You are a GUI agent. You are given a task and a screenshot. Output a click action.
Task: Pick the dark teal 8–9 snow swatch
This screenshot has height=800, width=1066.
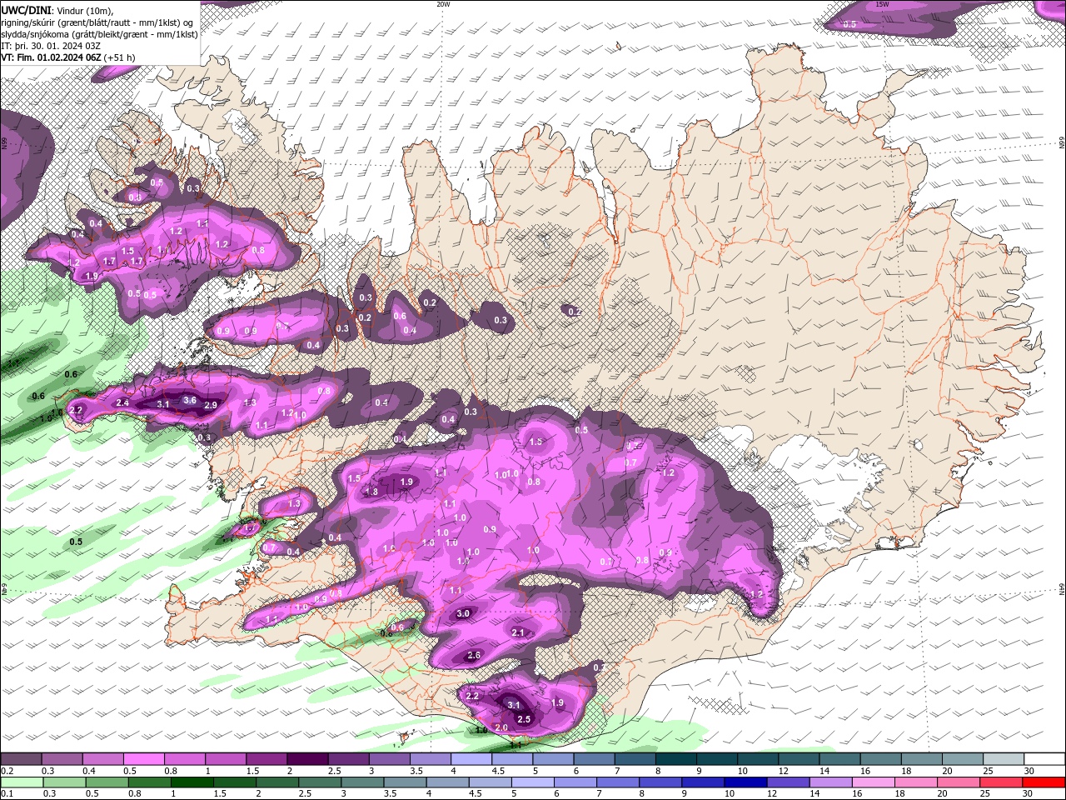pos(676,760)
